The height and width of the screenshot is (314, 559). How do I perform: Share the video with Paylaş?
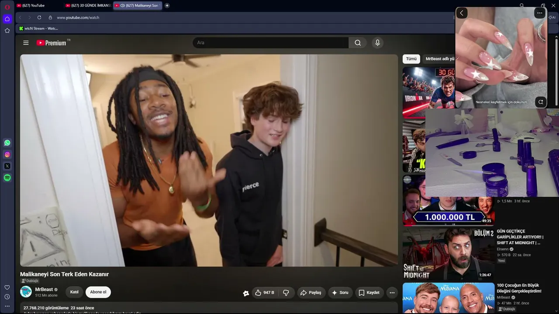coord(311,293)
